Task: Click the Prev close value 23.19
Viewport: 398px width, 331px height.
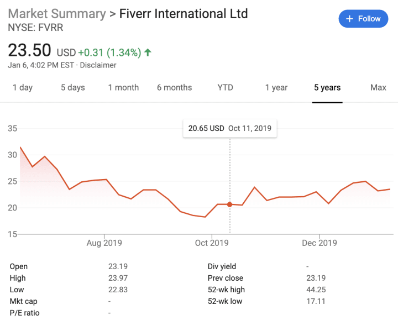Action: (x=316, y=278)
